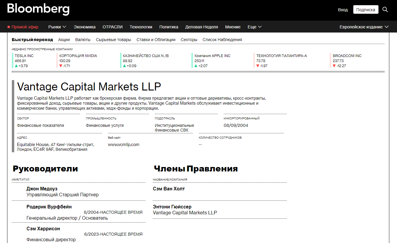Click sub-industry Институциональные Финансовые СВК

(x=175, y=128)
